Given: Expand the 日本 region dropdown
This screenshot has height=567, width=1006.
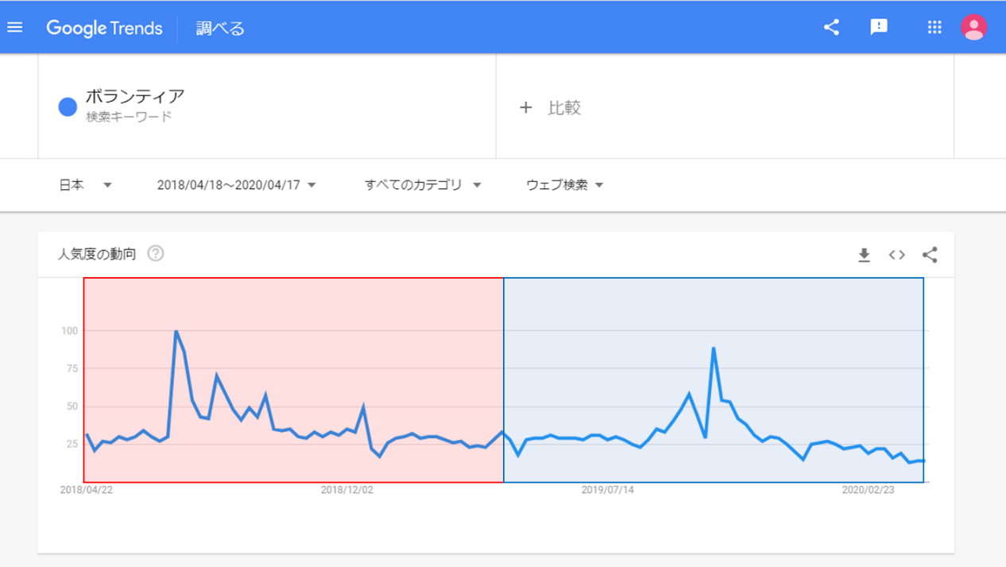Looking at the screenshot, I should pyautogui.click(x=85, y=185).
